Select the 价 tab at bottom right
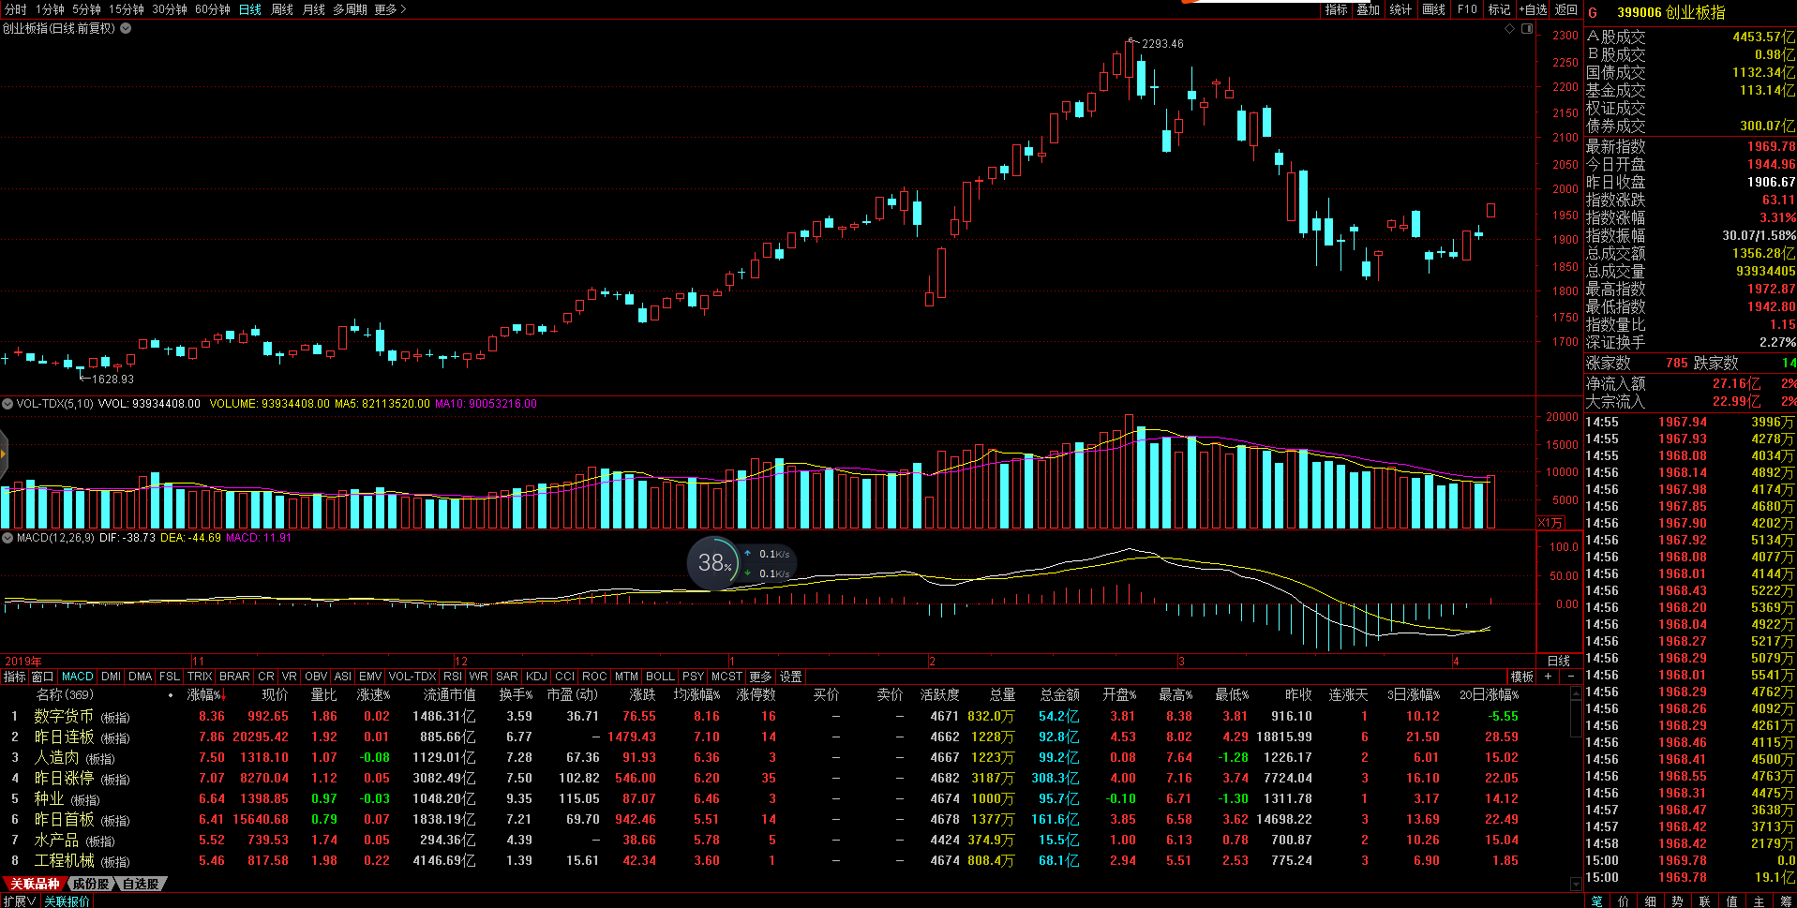1797x908 pixels. (x=1624, y=901)
